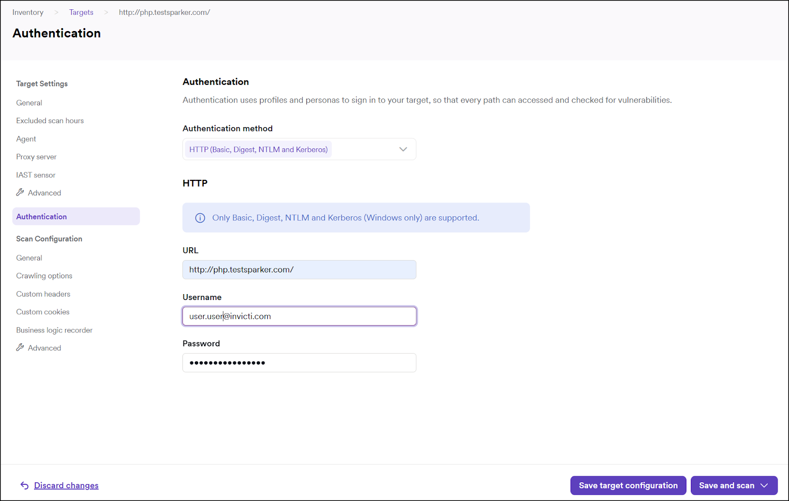Click the info icon in the HTTP notice banner
Screen dimensions: 789x501
coord(200,217)
